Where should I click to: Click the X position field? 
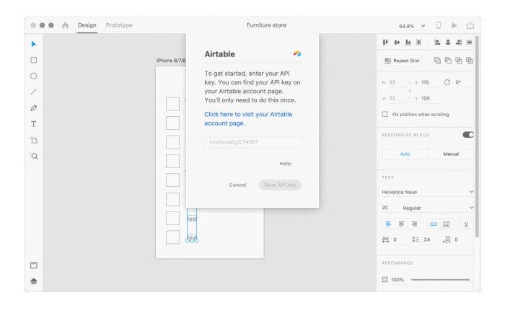click(x=430, y=82)
